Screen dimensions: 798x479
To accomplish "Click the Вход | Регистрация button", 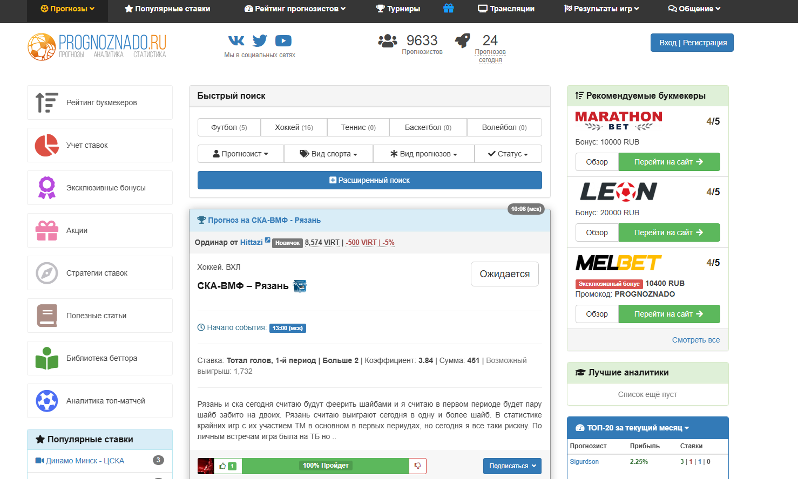I will coord(692,43).
